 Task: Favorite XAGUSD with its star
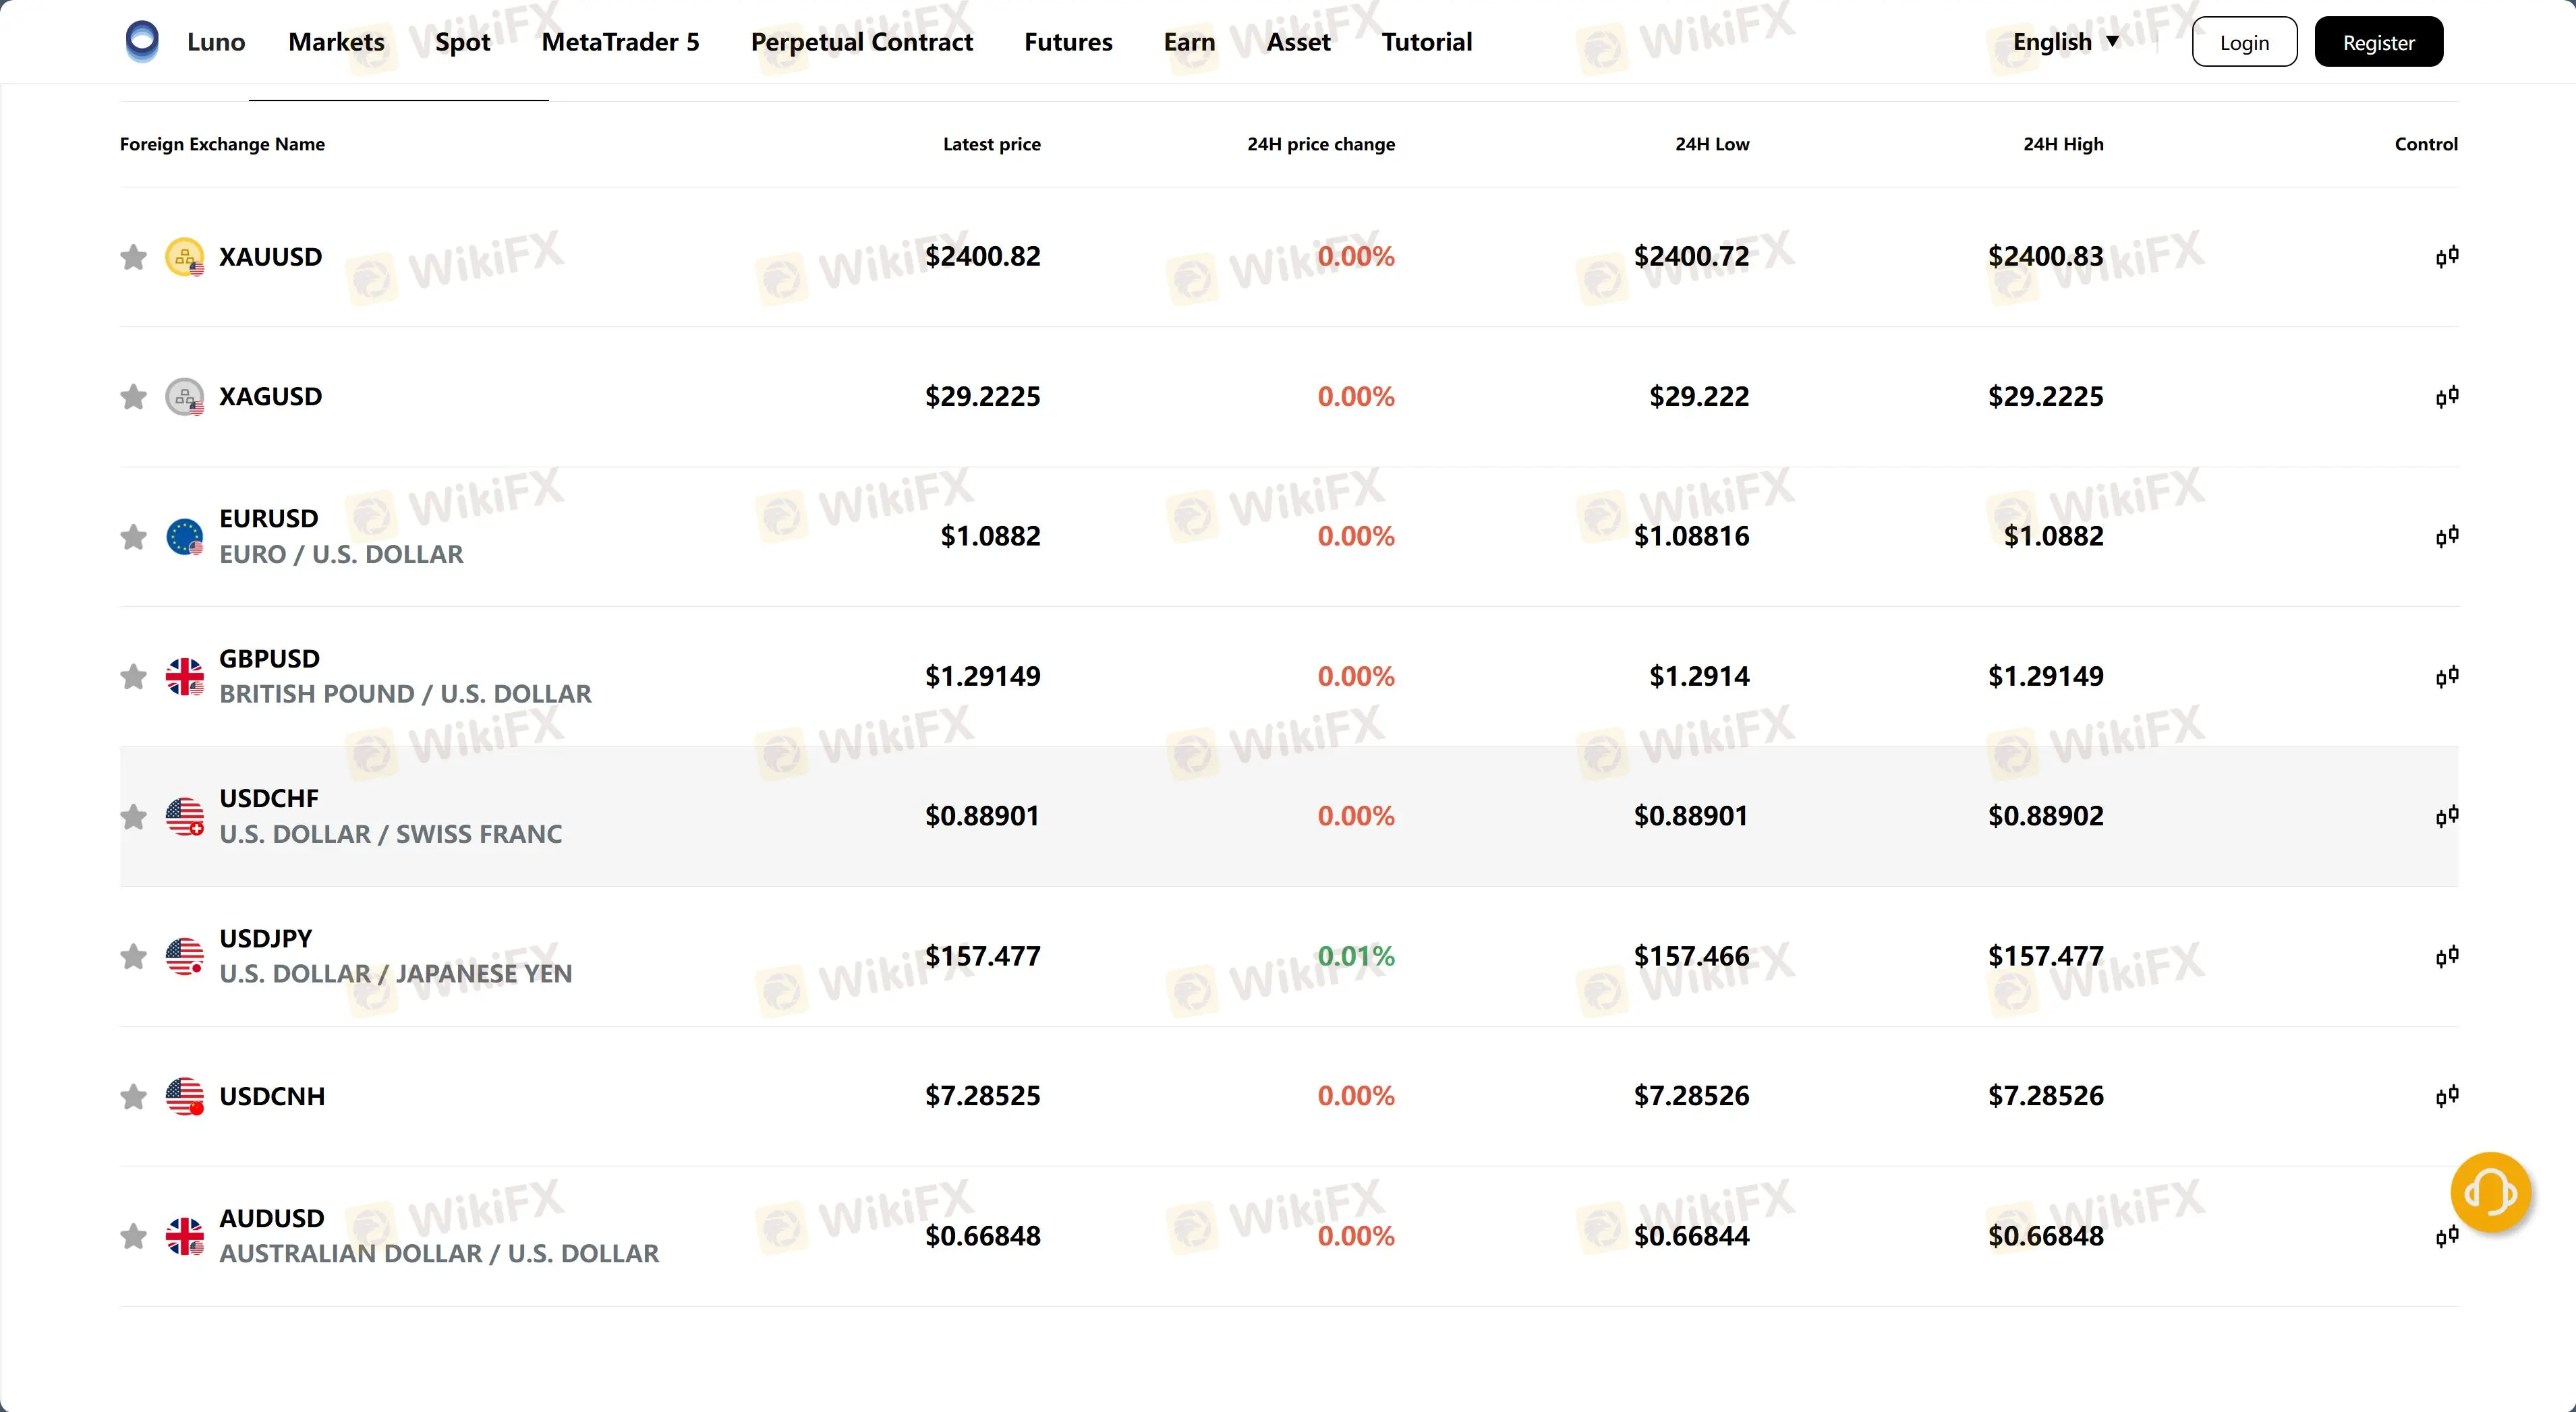click(133, 397)
